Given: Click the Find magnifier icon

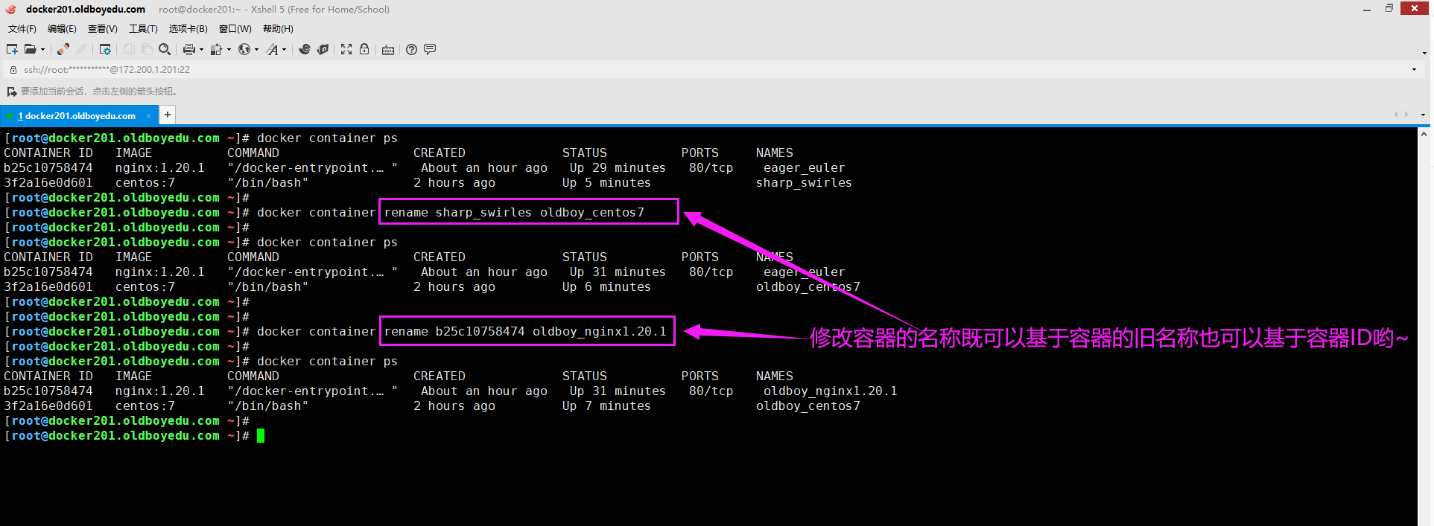Looking at the screenshot, I should click(165, 50).
